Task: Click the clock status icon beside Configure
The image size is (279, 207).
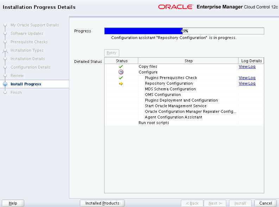Action: pyautogui.click(x=121, y=72)
